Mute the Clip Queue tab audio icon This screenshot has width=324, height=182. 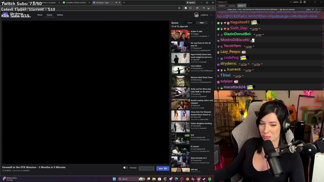pos(116,3)
